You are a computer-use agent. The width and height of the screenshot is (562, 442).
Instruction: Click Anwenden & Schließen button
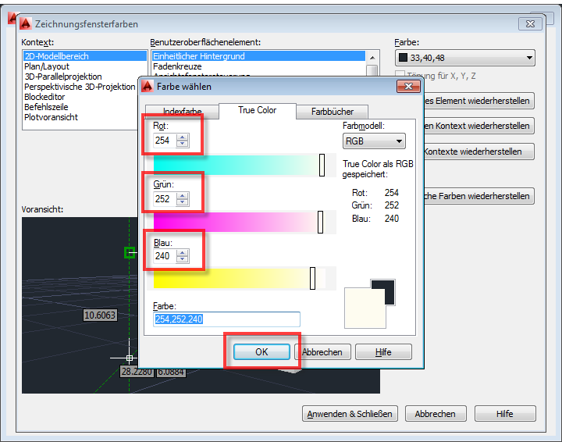click(350, 414)
